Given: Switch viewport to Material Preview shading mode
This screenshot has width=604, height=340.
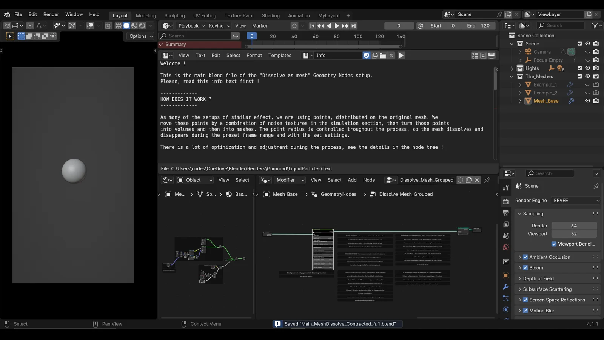Looking at the screenshot, I should [x=134, y=25].
